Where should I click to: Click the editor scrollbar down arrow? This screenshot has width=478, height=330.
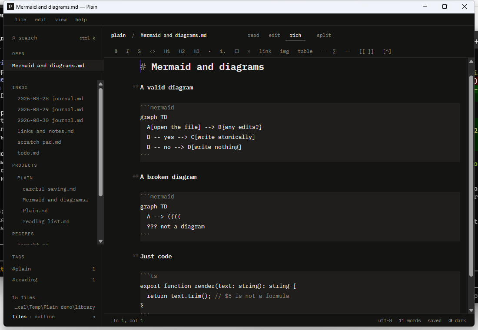(x=471, y=310)
